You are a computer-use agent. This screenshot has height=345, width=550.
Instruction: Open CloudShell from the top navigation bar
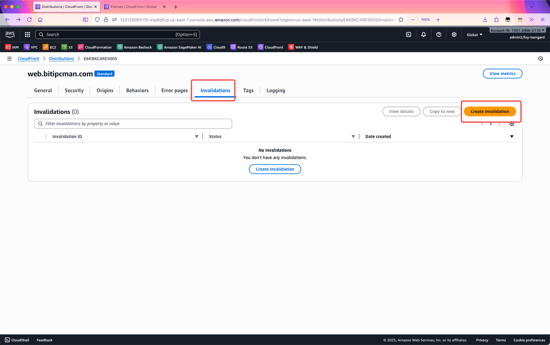pyautogui.click(x=409, y=34)
